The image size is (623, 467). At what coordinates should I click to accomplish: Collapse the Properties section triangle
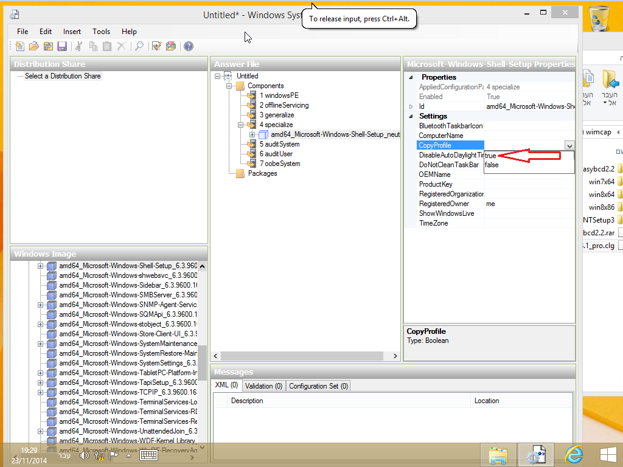[411, 77]
